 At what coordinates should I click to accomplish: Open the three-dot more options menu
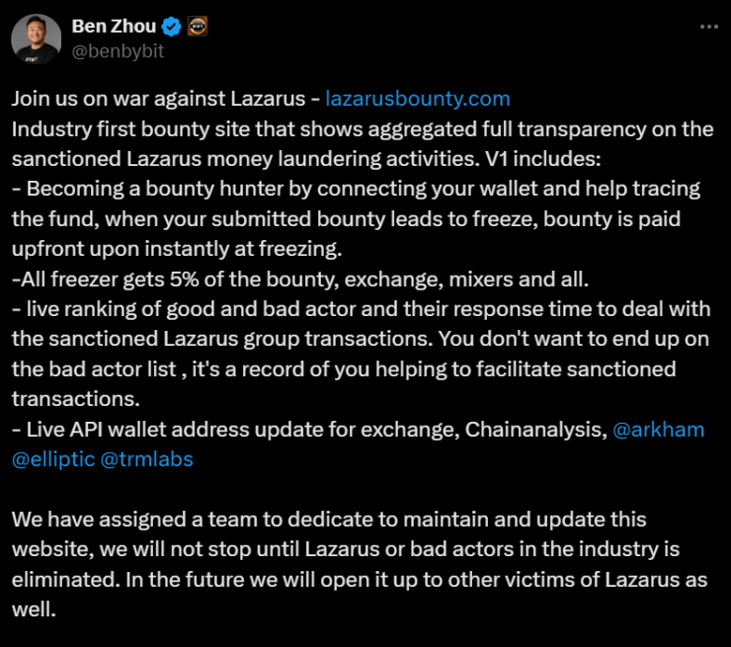pyautogui.click(x=709, y=27)
